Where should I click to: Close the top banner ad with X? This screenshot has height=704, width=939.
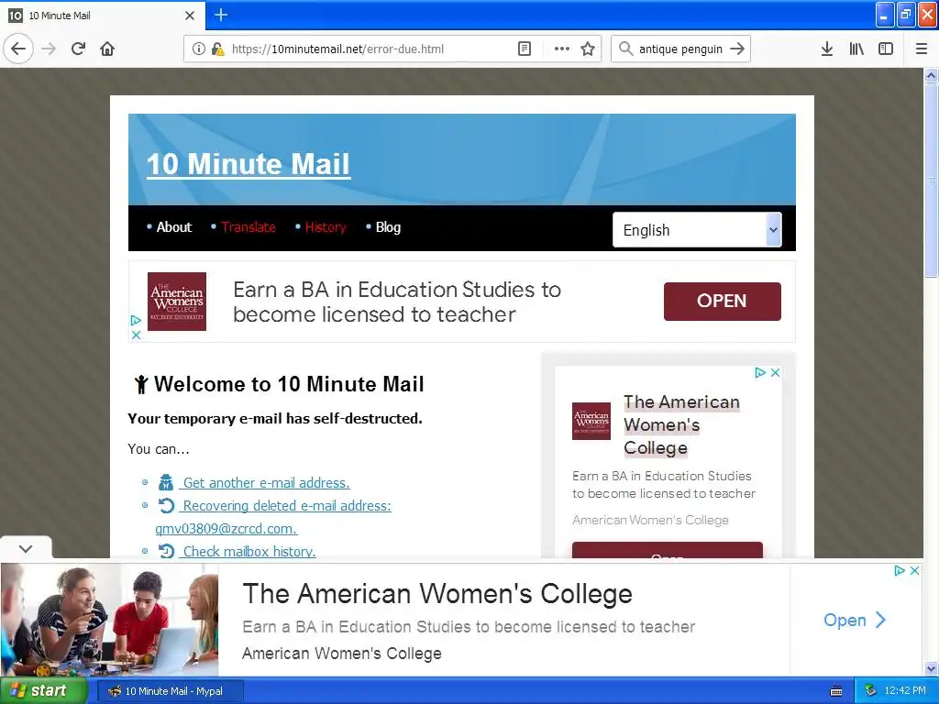pos(136,335)
